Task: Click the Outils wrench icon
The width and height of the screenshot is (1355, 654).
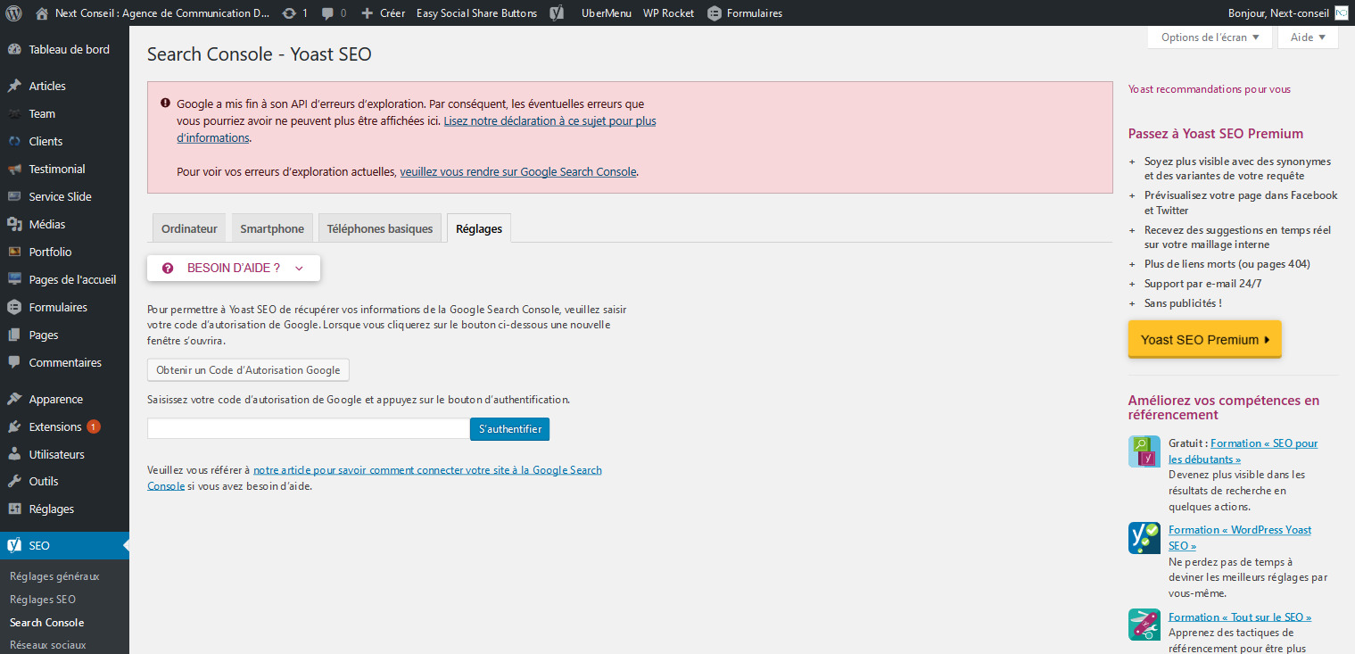Action: point(14,481)
